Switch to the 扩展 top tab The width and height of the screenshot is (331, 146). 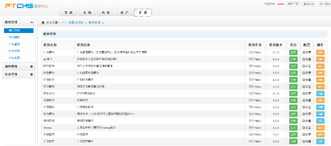143,12
